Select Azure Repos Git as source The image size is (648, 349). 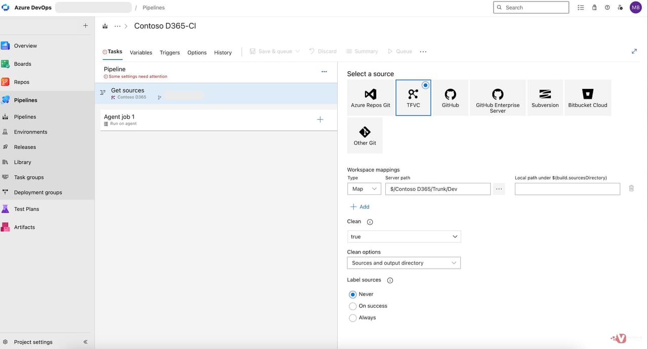click(371, 97)
